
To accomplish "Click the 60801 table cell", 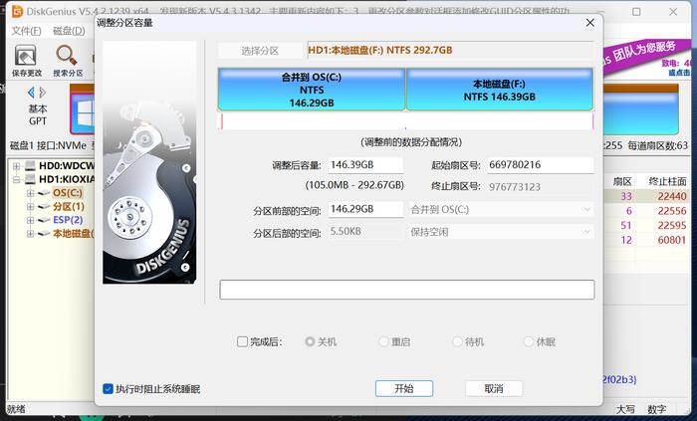I will pyautogui.click(x=672, y=240).
